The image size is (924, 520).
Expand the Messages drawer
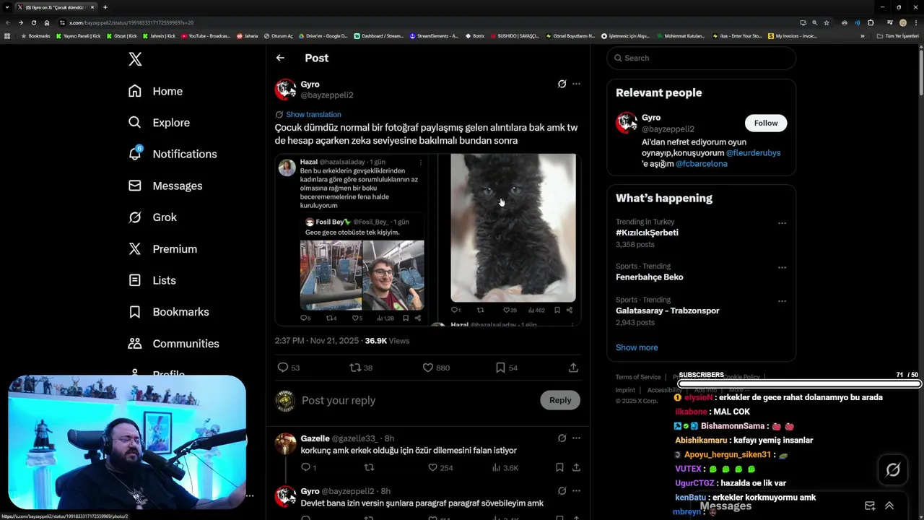[889, 506]
